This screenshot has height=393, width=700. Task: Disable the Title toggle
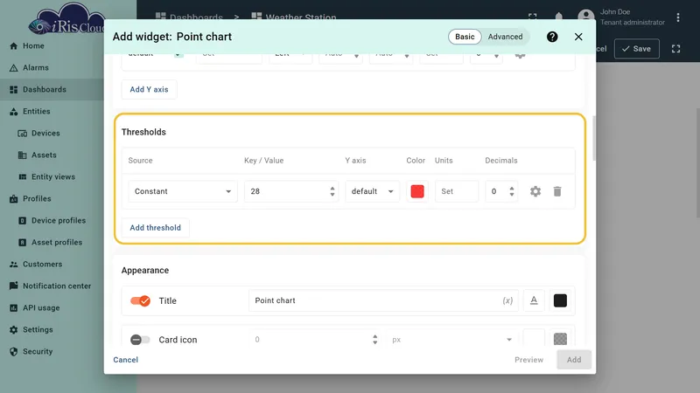coord(140,301)
